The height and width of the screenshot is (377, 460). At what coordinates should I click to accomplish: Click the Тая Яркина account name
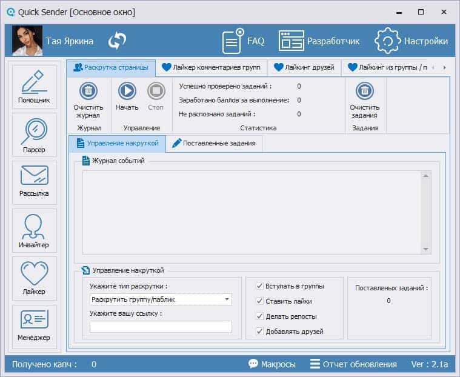[70, 41]
